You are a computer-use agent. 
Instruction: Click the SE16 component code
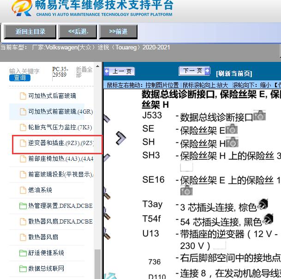click(x=153, y=180)
